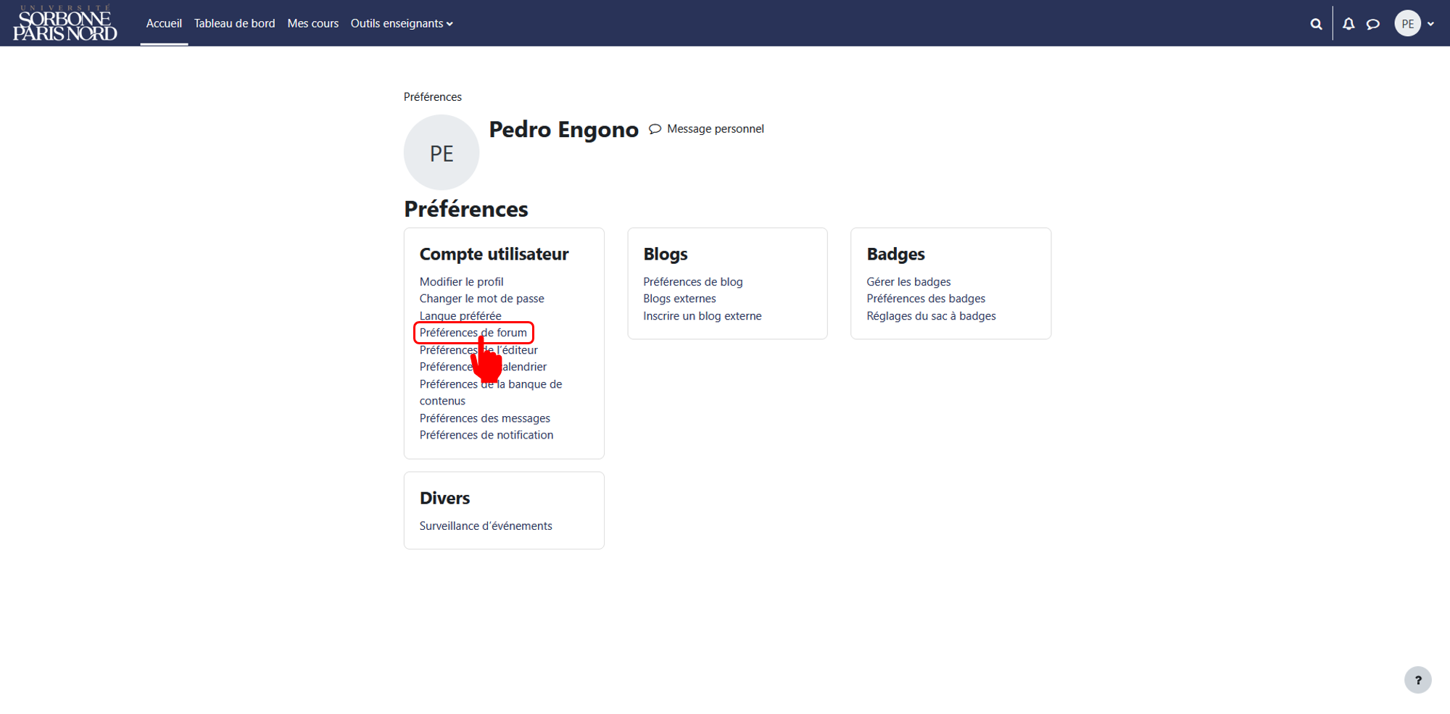Click Changer le mot de passe

coord(481,299)
